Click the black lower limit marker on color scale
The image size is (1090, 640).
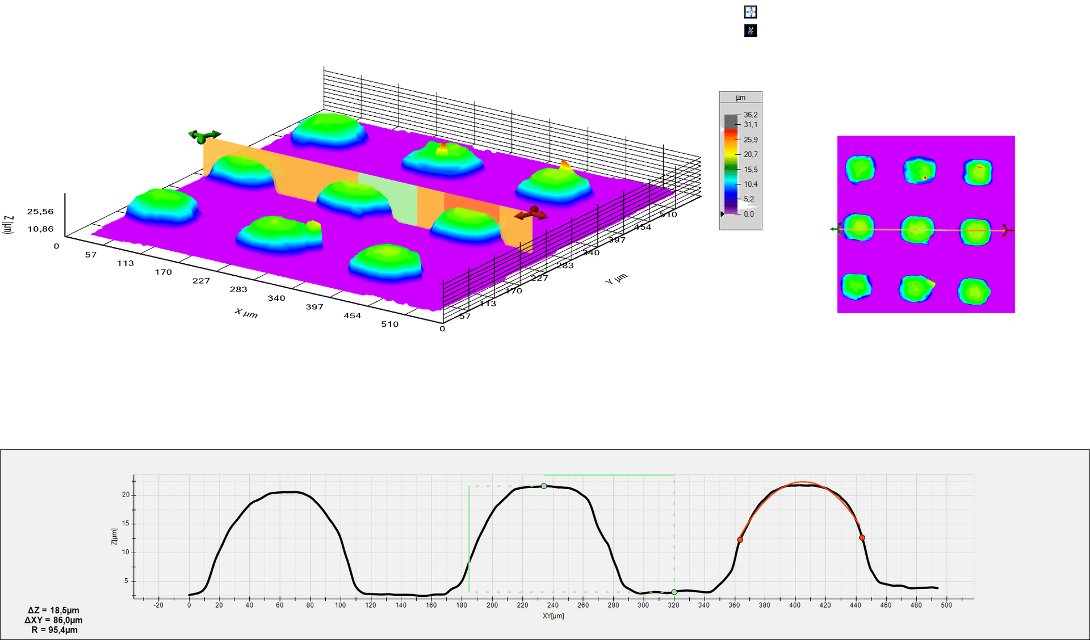[722, 214]
